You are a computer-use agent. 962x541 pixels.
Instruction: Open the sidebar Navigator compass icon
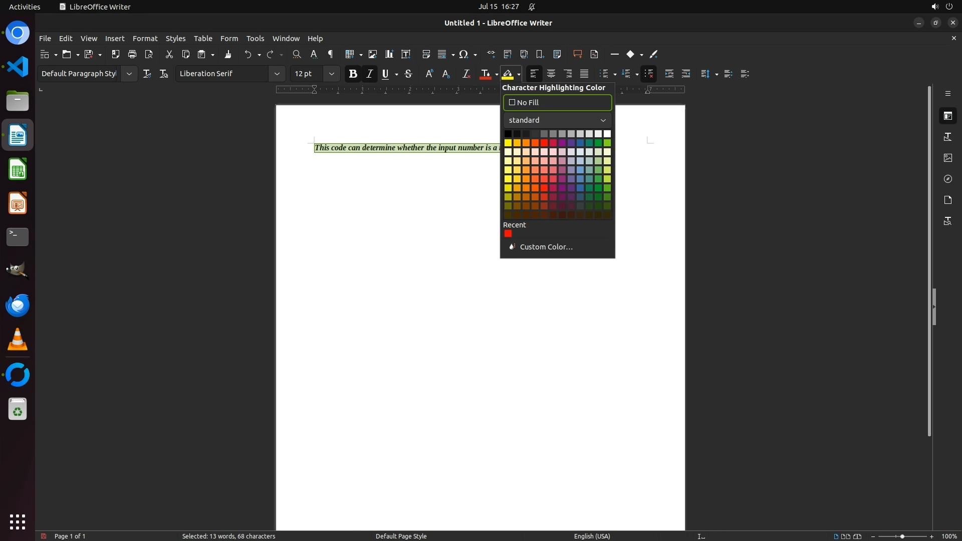tap(947, 179)
